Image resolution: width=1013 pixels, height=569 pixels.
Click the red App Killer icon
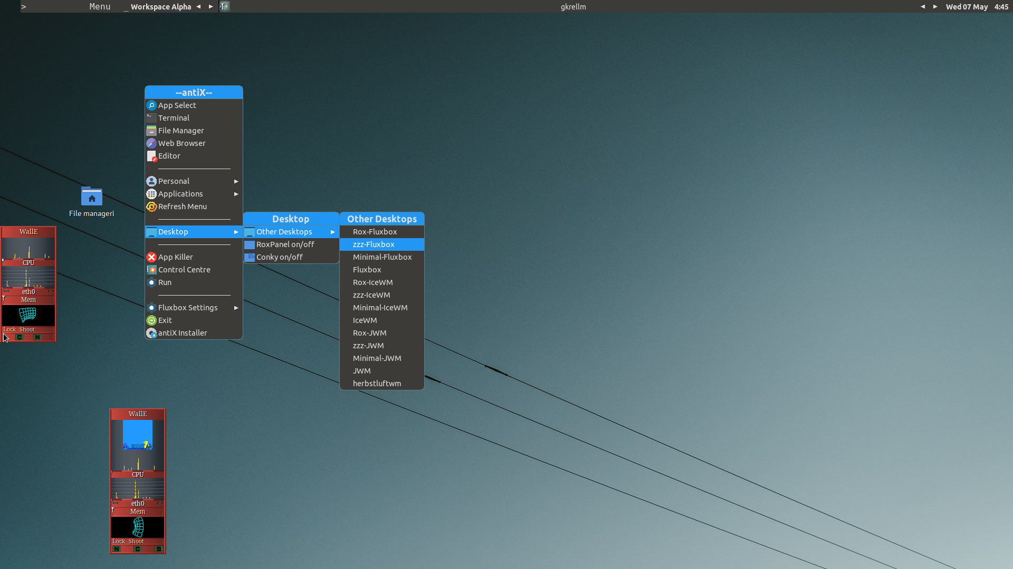151,257
